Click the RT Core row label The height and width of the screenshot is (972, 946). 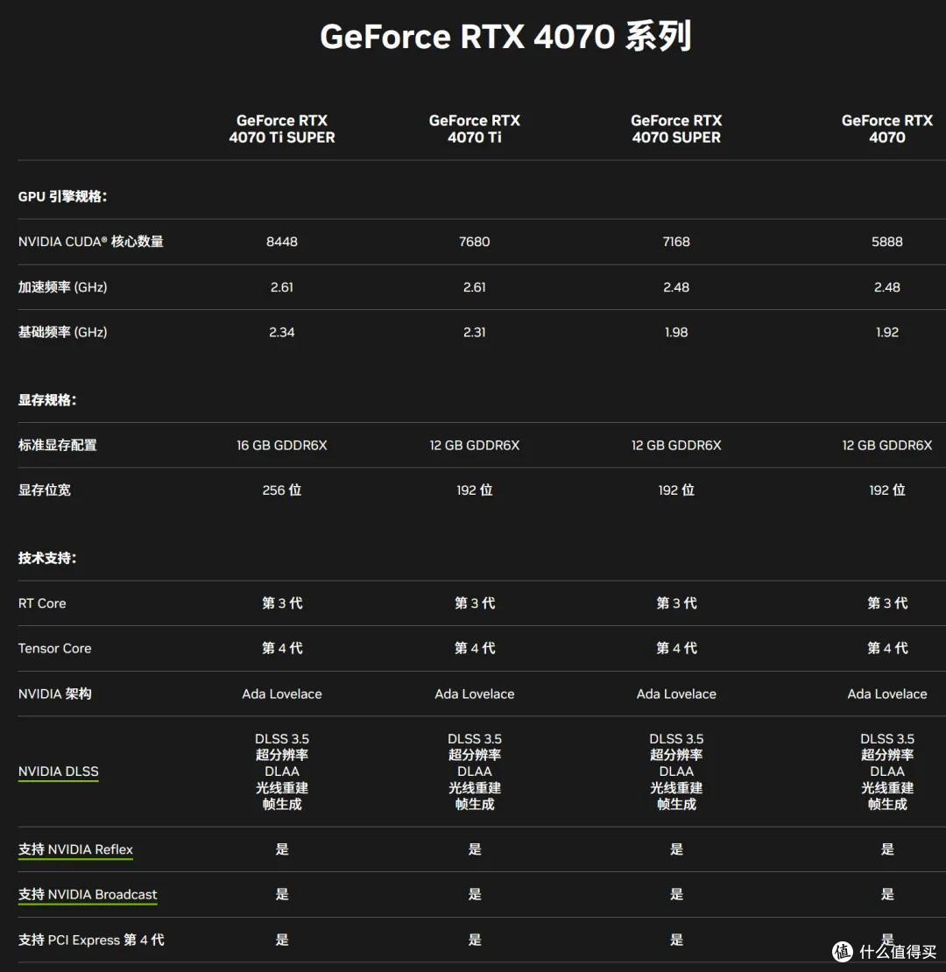coord(42,603)
